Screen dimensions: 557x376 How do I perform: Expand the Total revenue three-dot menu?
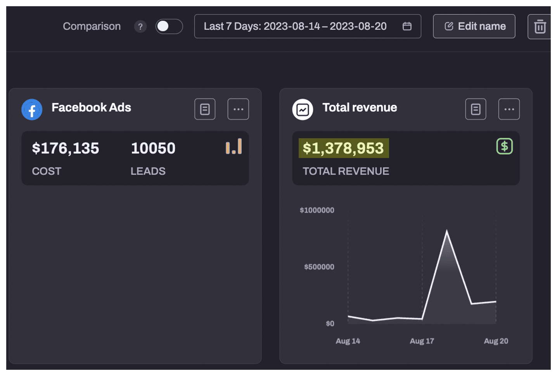click(x=509, y=109)
